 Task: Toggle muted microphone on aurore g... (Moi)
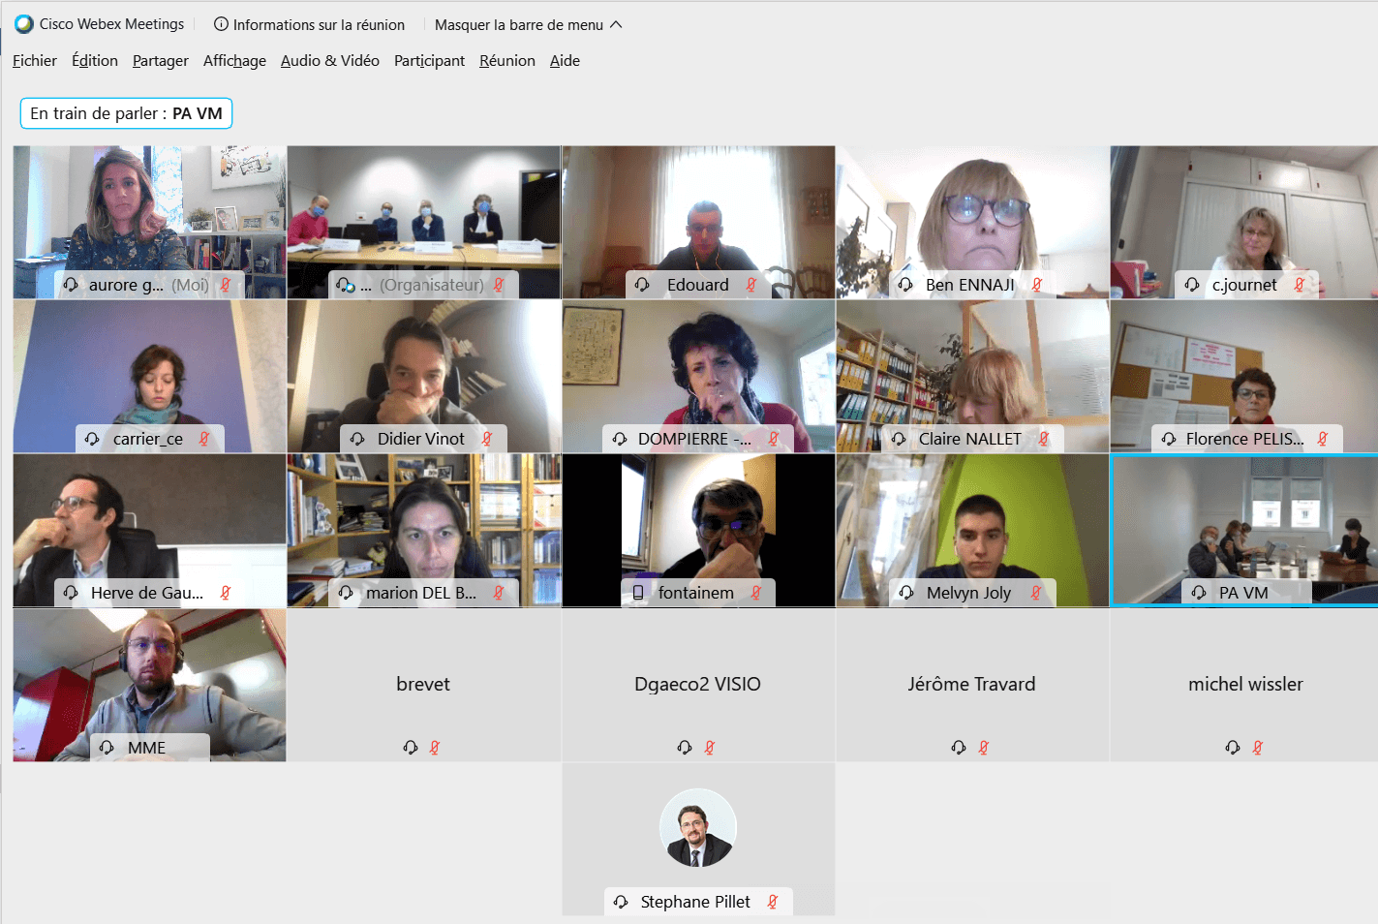(x=225, y=285)
